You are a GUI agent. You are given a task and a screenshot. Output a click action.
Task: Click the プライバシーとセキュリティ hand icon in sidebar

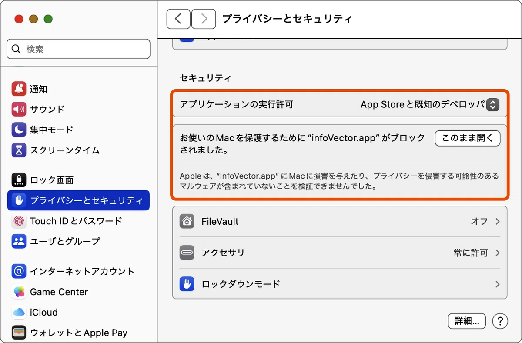click(19, 200)
